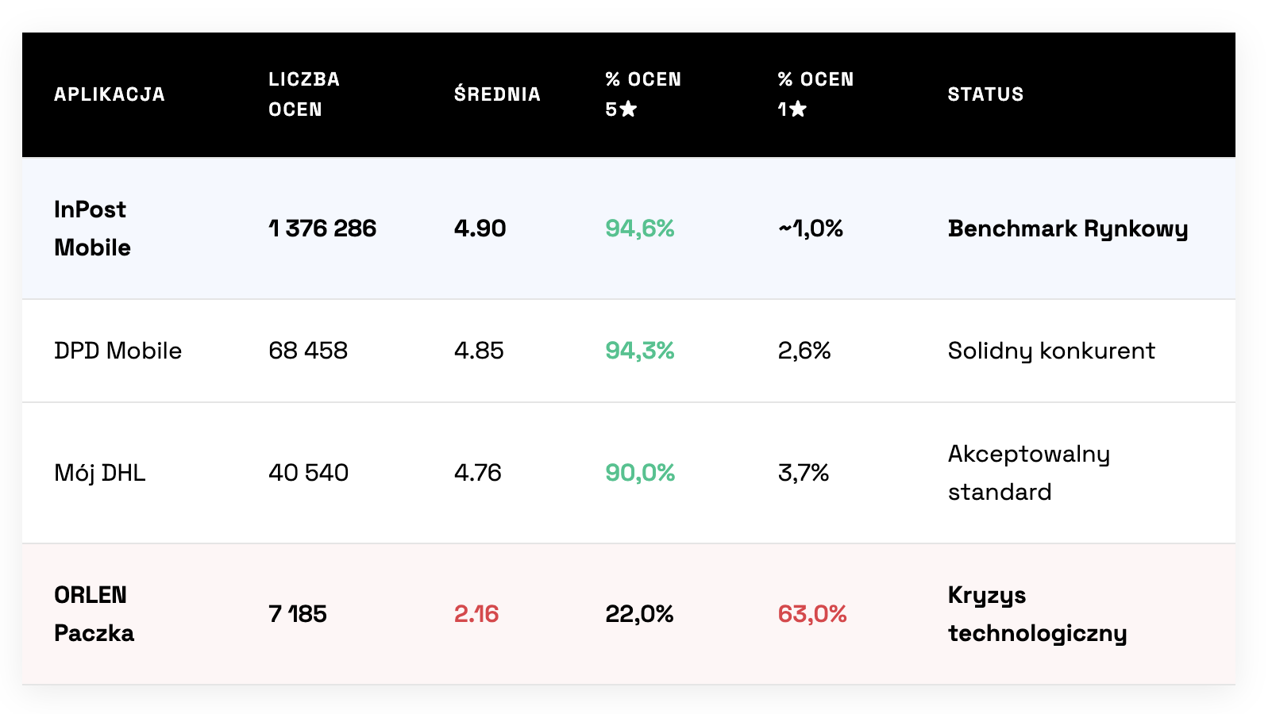Screen dimensions: 1272x714
Task: Click the APLIKACJA column header
Action: 110,94
